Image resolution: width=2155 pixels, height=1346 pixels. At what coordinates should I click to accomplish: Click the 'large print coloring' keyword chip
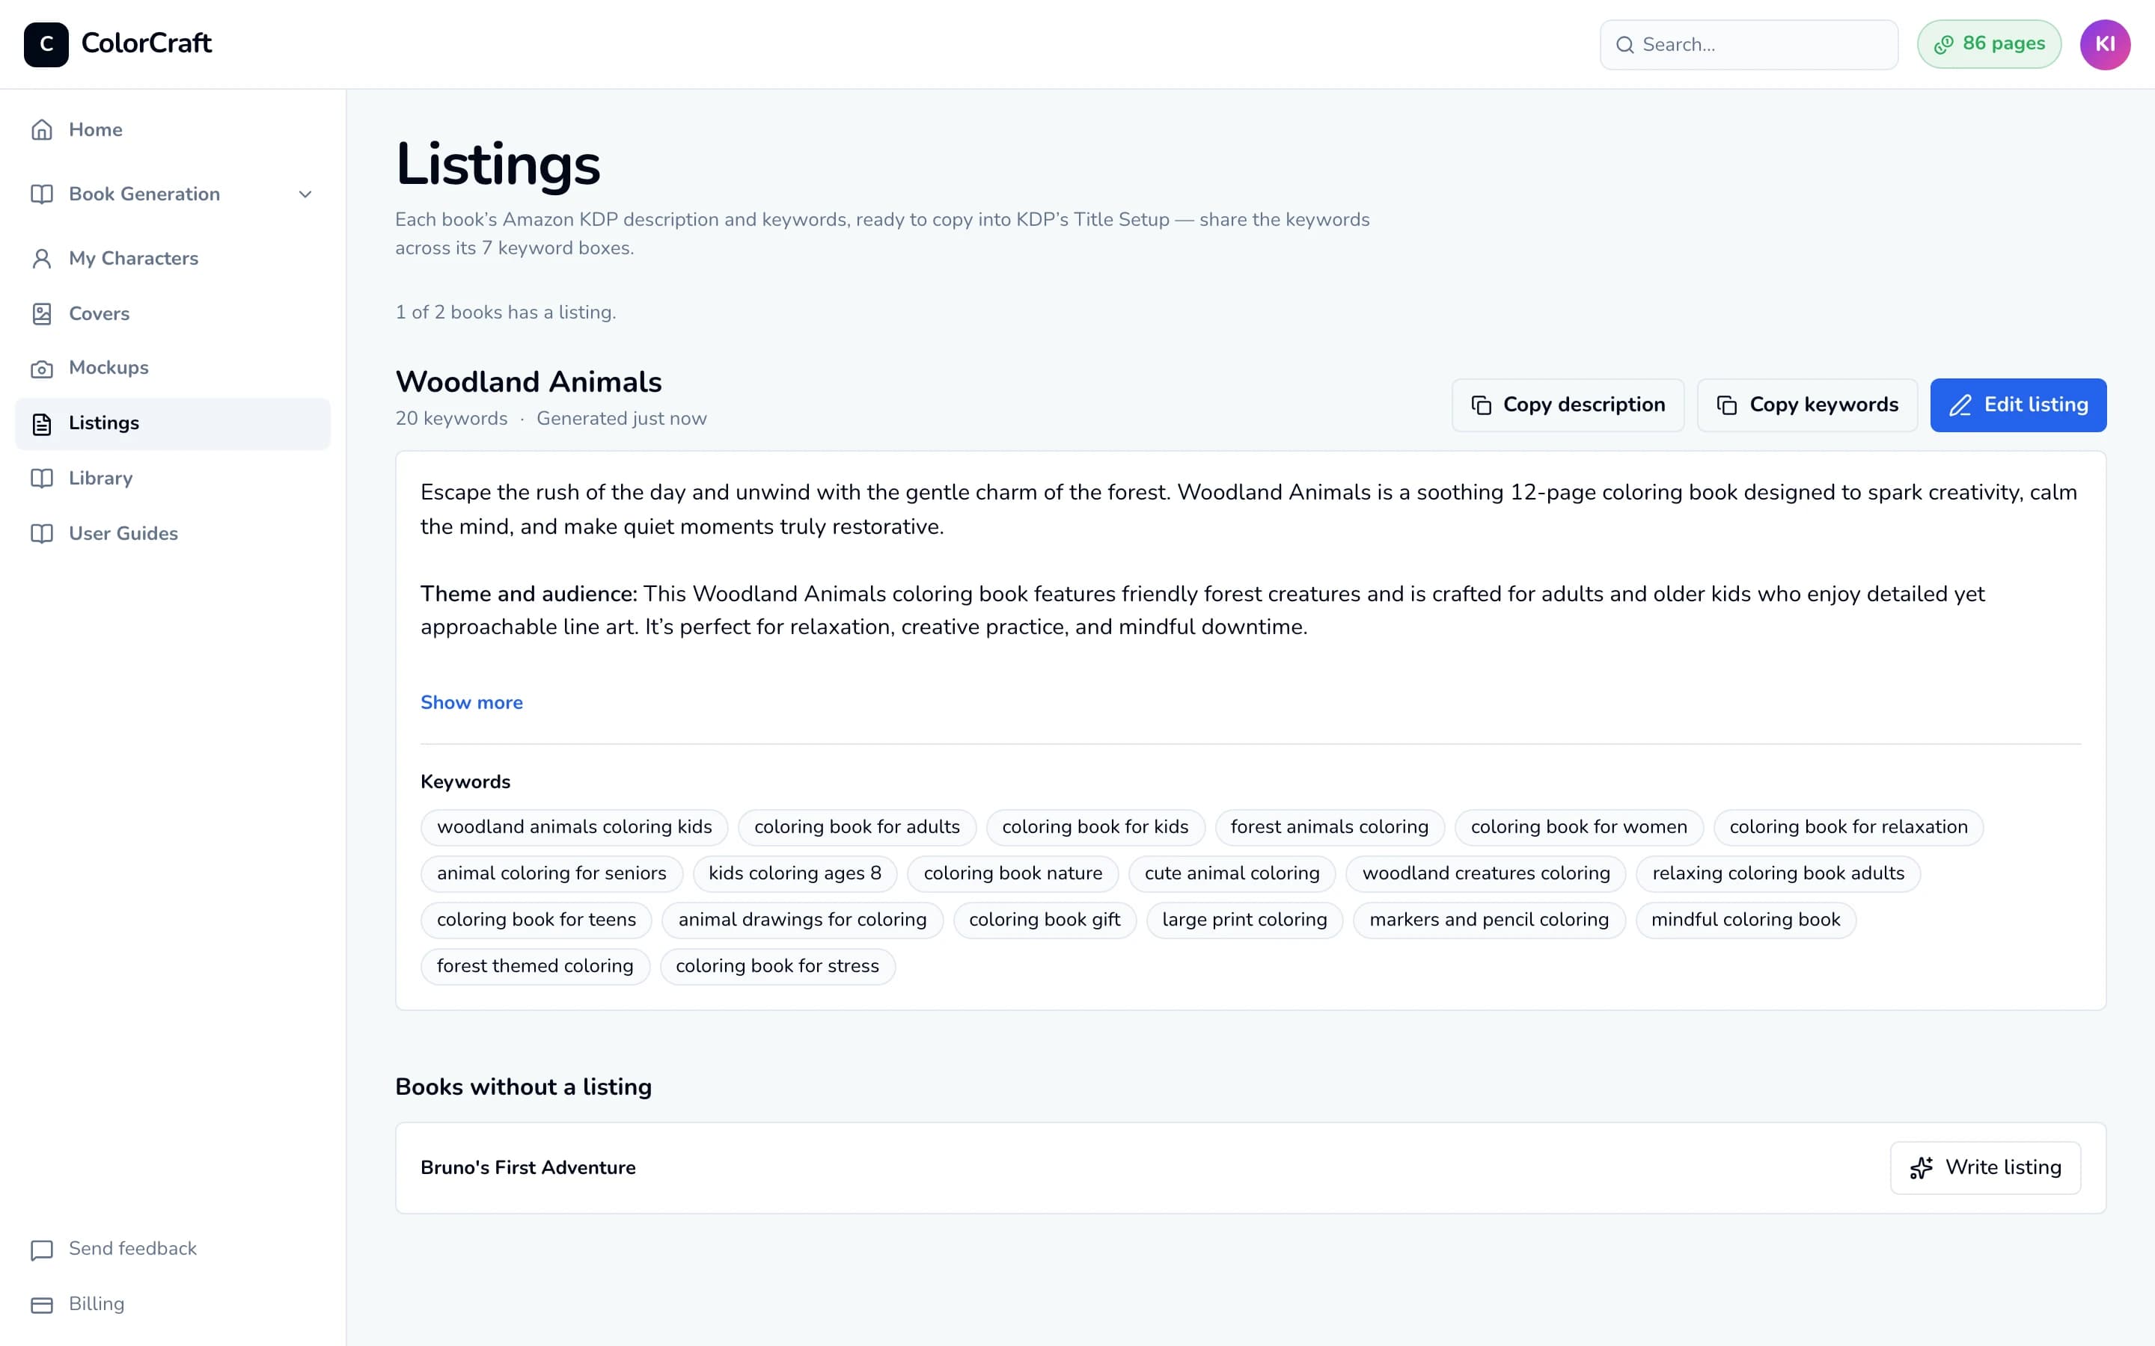[x=1244, y=920]
